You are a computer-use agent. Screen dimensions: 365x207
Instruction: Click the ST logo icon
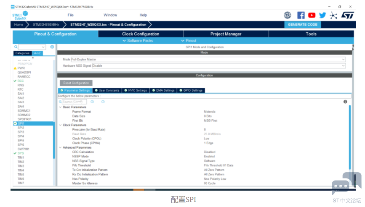click(348, 15)
